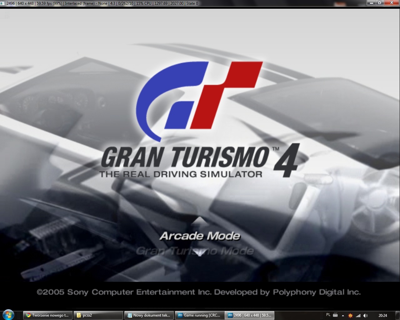Image resolution: width=400 pixels, height=320 pixels.
Task: Select Arcade Mode on the title screen
Action: point(200,236)
